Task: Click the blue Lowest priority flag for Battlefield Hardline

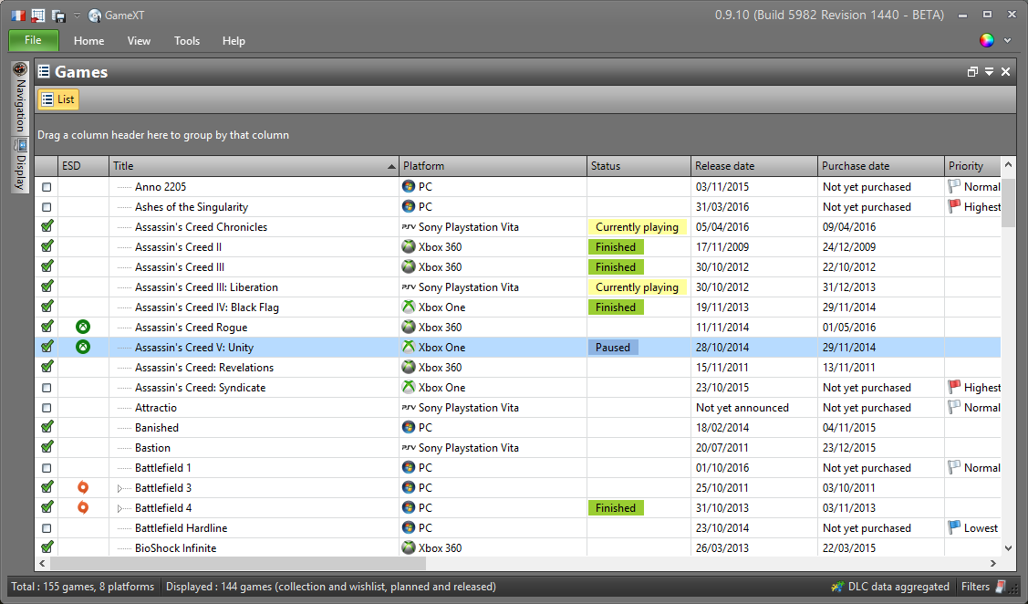Action: tap(954, 528)
